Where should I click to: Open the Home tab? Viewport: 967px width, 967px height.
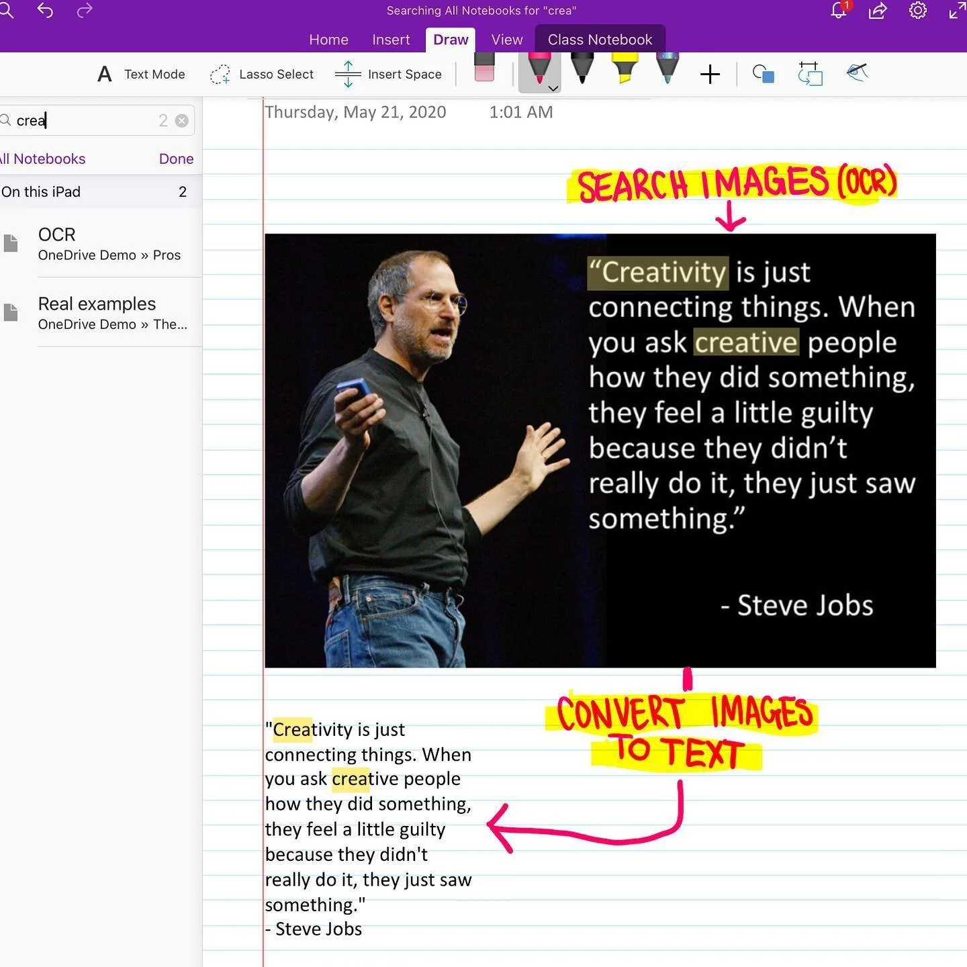point(328,40)
